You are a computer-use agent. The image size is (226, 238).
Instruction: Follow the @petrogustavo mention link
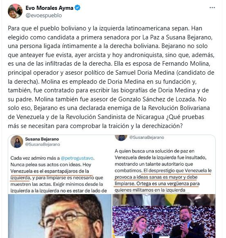pos(77,158)
